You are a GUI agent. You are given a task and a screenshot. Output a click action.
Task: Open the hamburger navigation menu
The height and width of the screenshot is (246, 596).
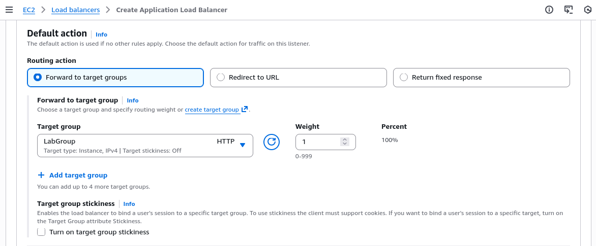coord(9,10)
